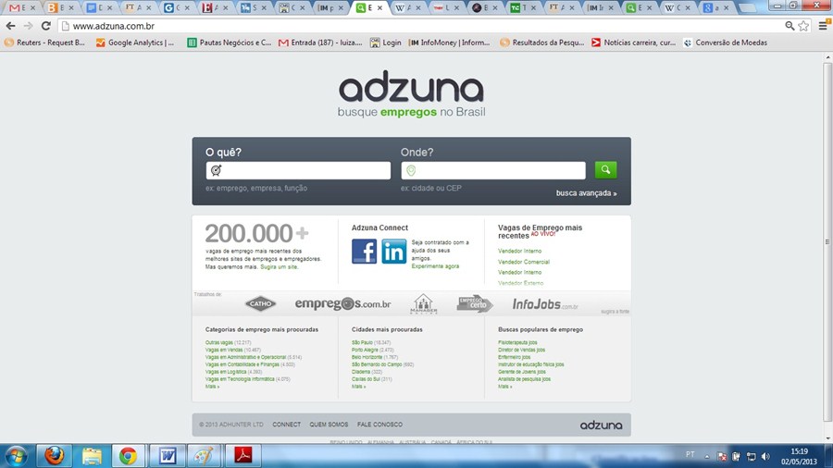Expand 'Mais' under Categorias de emprego

212,387
